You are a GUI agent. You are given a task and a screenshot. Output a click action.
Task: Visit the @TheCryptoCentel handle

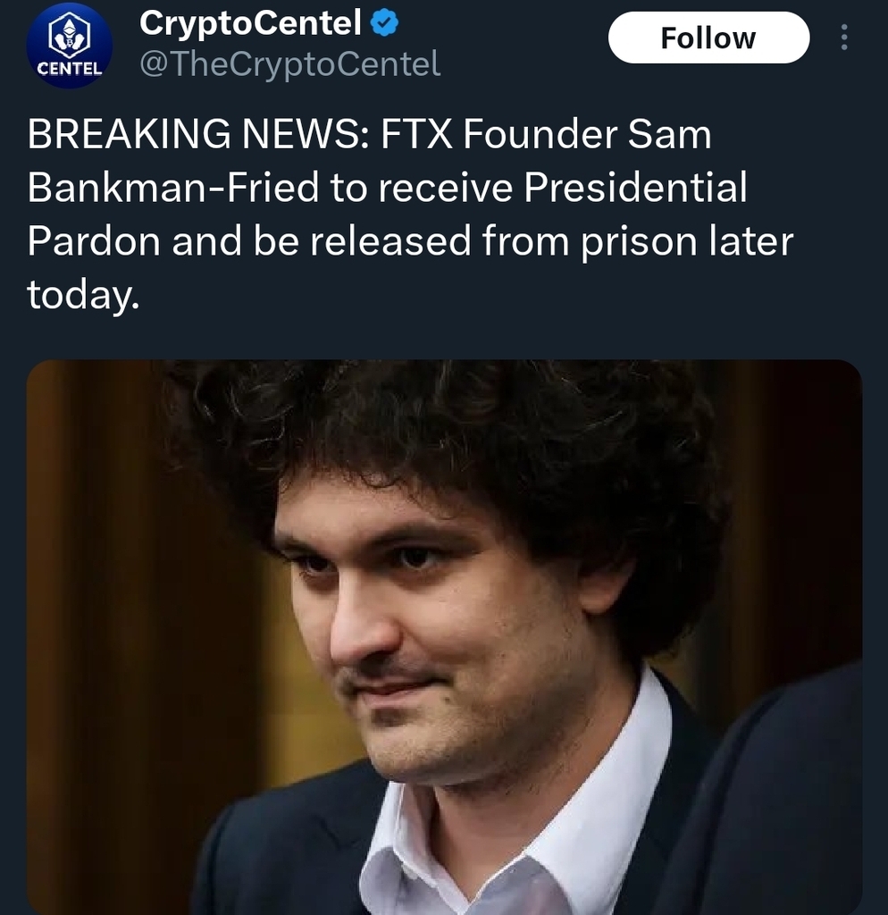point(290,64)
